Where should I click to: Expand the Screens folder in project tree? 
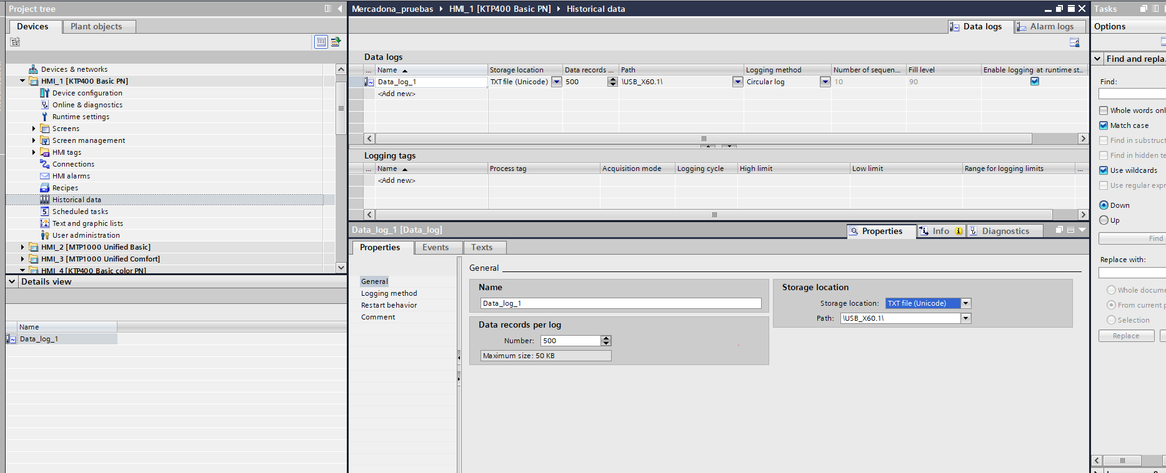(34, 129)
